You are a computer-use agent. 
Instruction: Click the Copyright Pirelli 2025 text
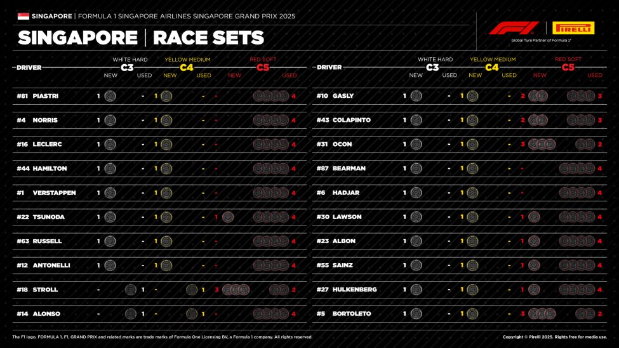[554, 337]
